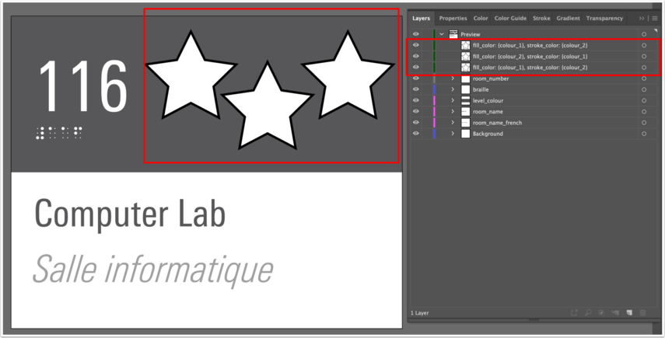This screenshot has width=665, height=338.
Task: Click the Create New Layer icon
Action: click(x=629, y=313)
